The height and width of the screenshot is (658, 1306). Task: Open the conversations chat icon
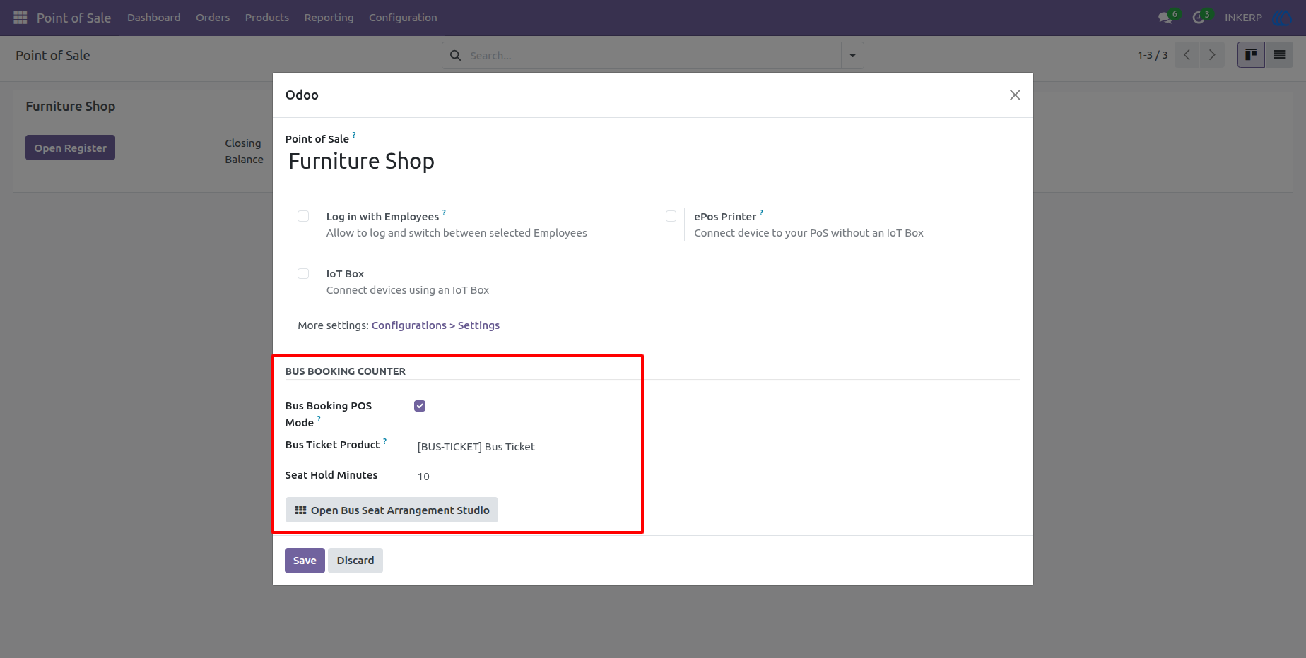(x=1165, y=18)
